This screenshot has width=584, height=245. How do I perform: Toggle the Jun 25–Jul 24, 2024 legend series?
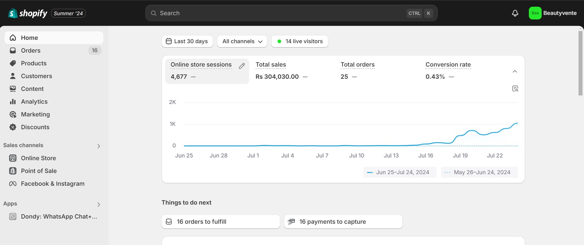[400, 172]
